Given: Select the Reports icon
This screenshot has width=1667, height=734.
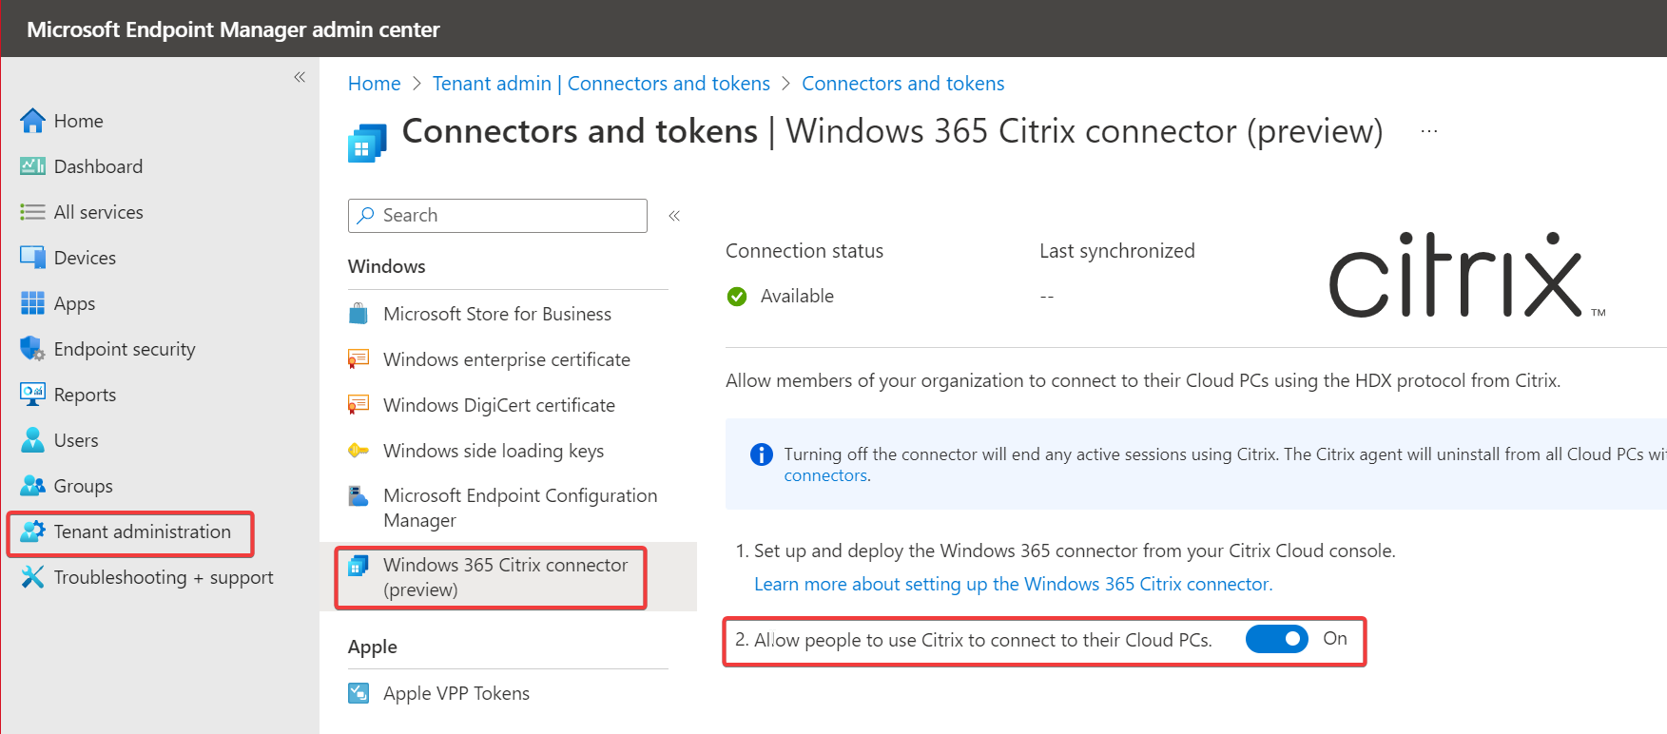Looking at the screenshot, I should click(x=31, y=394).
